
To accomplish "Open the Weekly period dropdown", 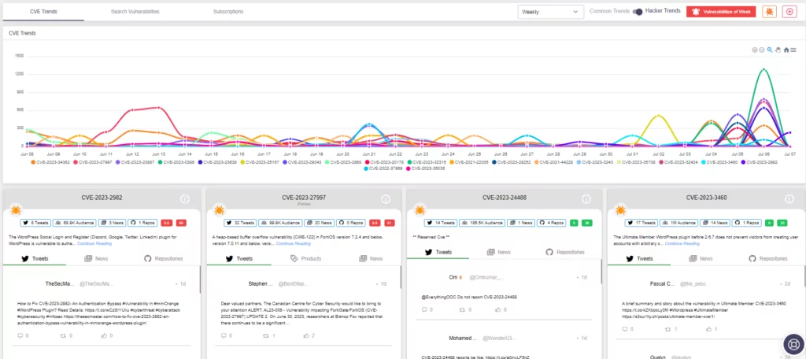I will 550,12.
